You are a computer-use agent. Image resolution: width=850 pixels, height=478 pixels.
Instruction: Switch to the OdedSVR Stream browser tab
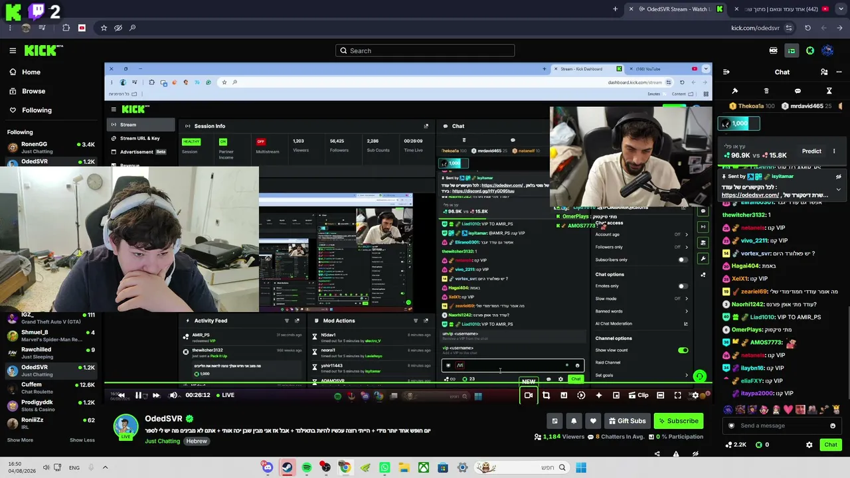677,9
